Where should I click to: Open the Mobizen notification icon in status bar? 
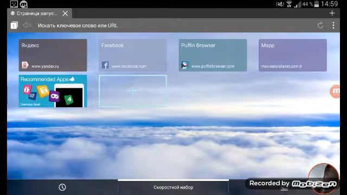[x=24, y=4]
